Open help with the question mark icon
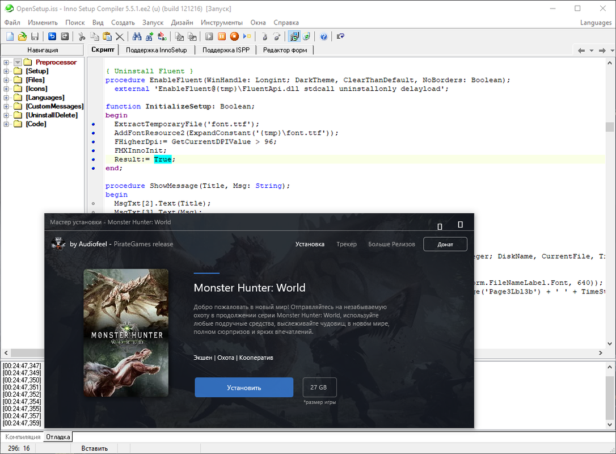The width and height of the screenshot is (616, 454). point(323,36)
